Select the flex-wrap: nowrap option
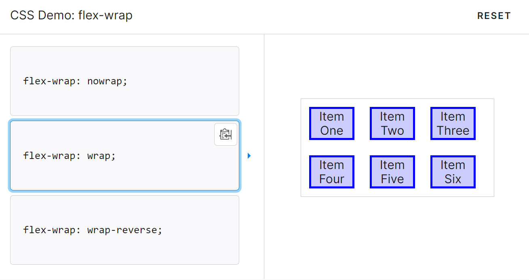The width and height of the screenshot is (529, 280). coord(124,81)
